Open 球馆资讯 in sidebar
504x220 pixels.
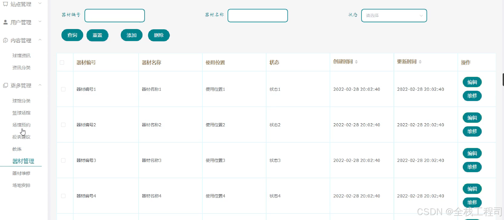tap(21, 55)
